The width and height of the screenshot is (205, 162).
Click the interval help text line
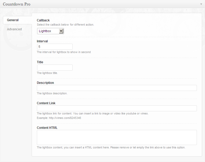point(64,52)
